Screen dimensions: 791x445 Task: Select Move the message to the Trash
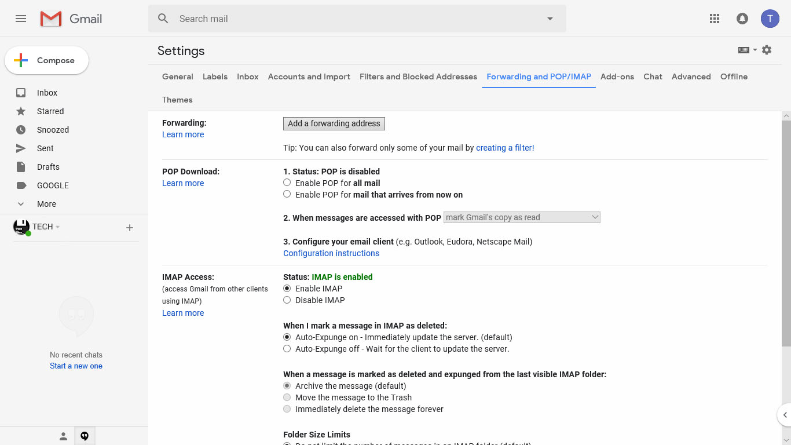point(287,397)
